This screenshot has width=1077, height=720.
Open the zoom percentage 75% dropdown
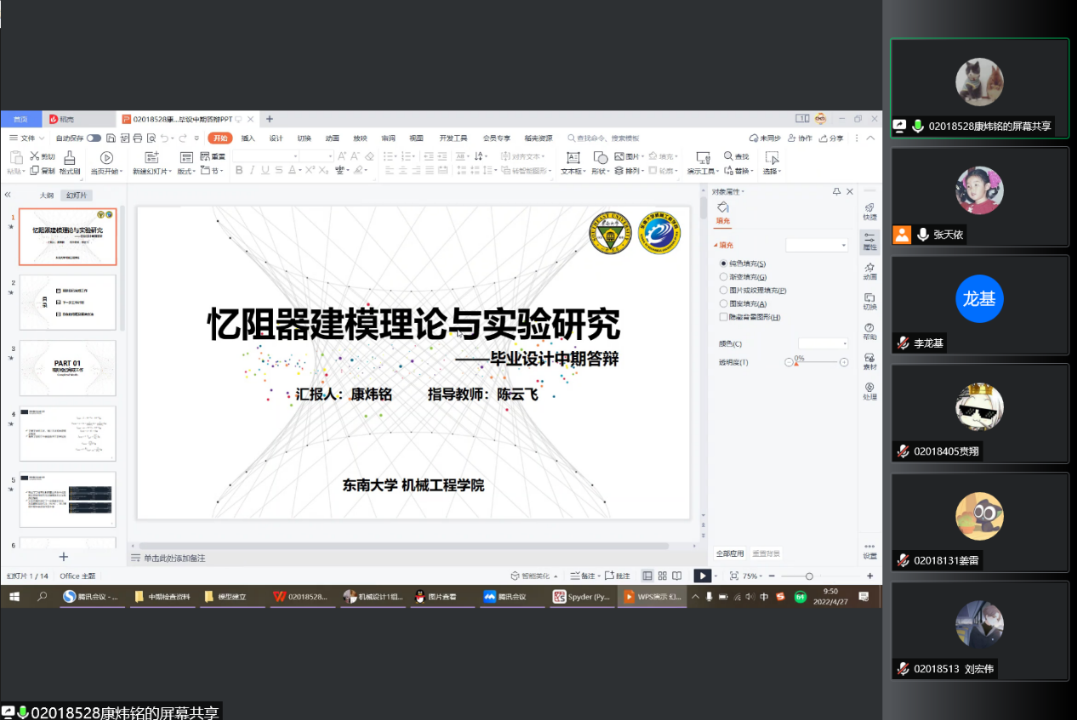[752, 576]
